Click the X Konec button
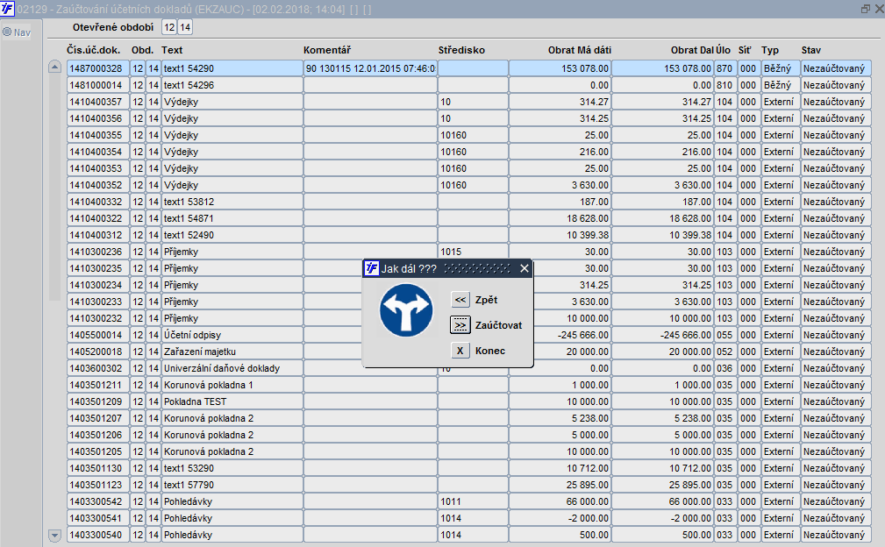885x547 pixels. pos(460,351)
